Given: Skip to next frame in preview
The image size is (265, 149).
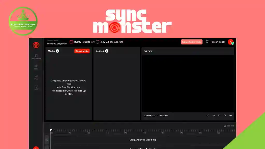Looking at the screenshot, I should click(225, 115).
